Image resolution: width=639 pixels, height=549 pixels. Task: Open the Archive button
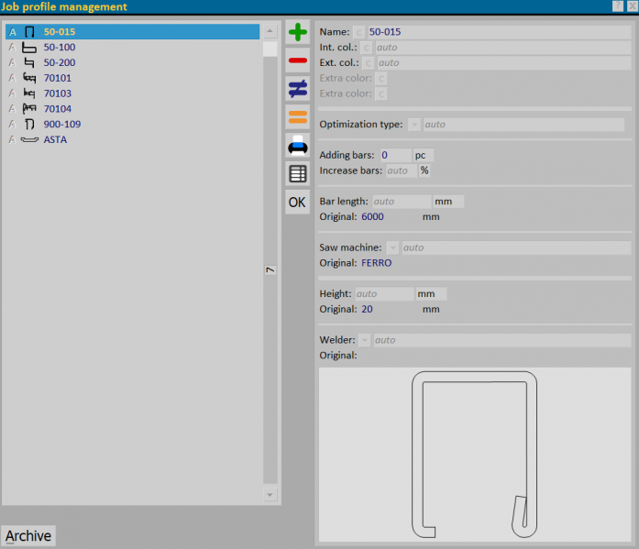28,535
